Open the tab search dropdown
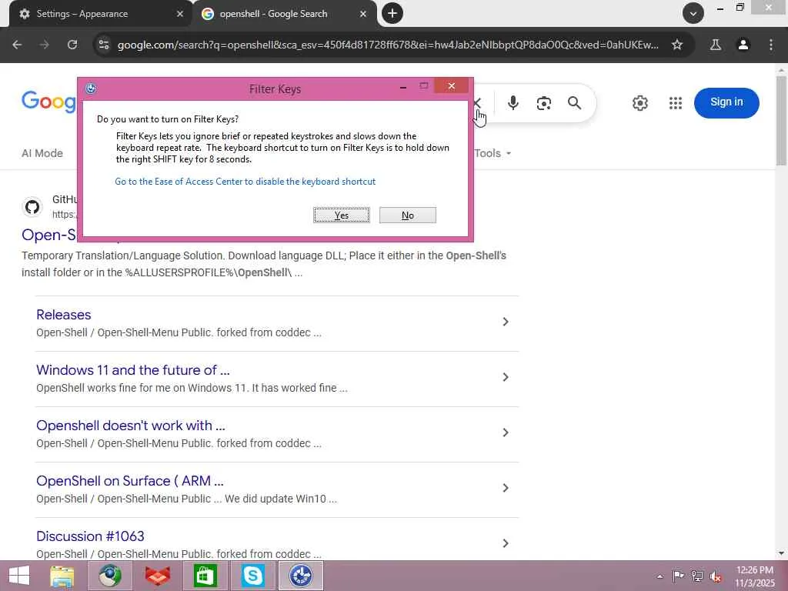Screen dimensions: 788x591 [x=693, y=13]
